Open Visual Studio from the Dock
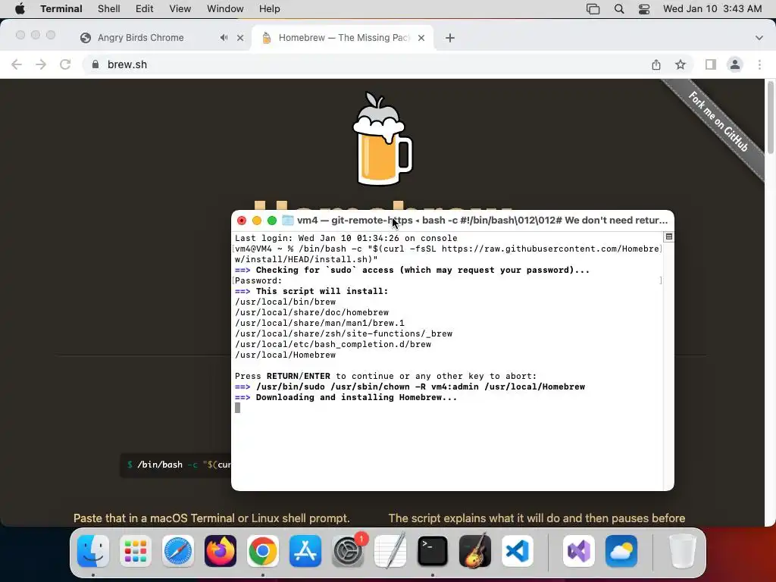 (x=578, y=551)
